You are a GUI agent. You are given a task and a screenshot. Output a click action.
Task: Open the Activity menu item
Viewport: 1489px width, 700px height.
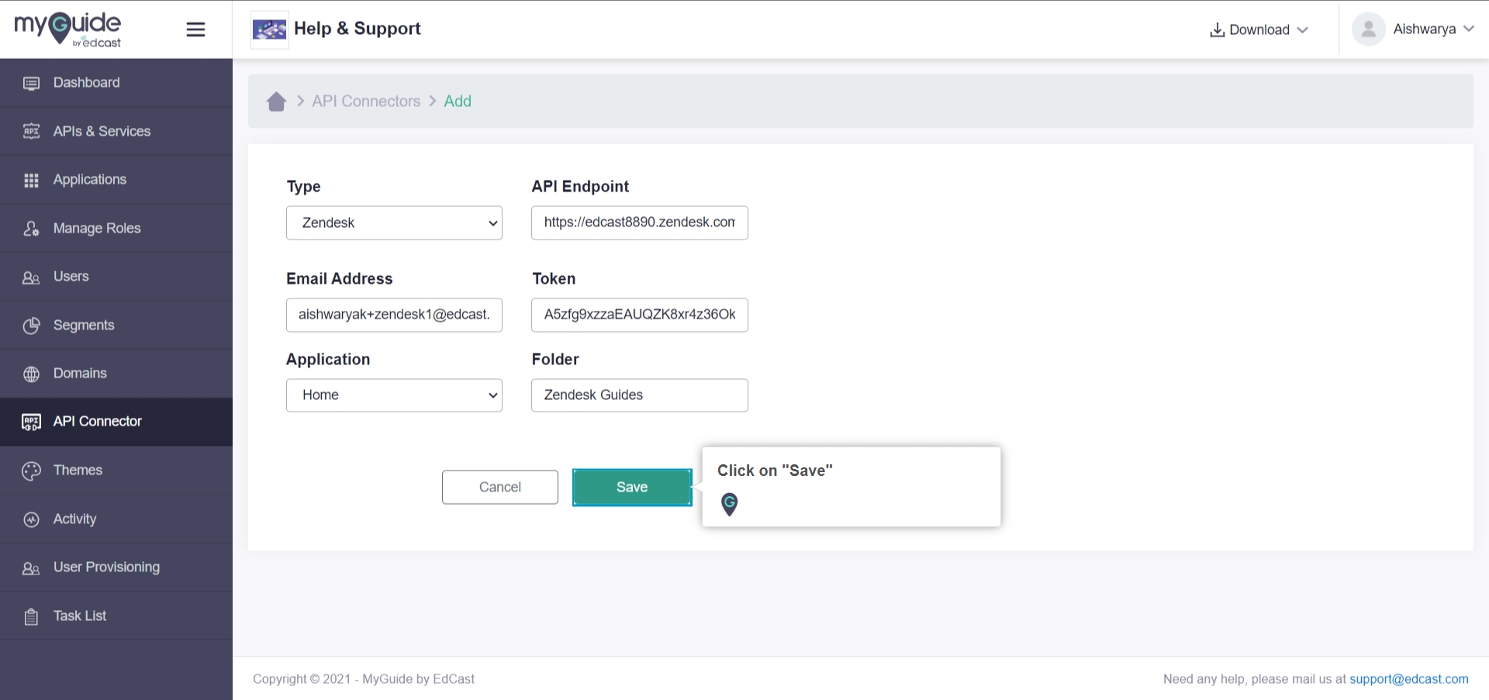click(x=116, y=519)
